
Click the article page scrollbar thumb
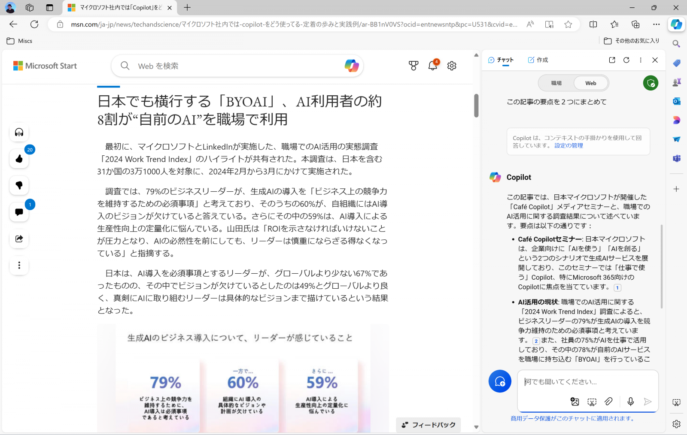click(x=476, y=105)
